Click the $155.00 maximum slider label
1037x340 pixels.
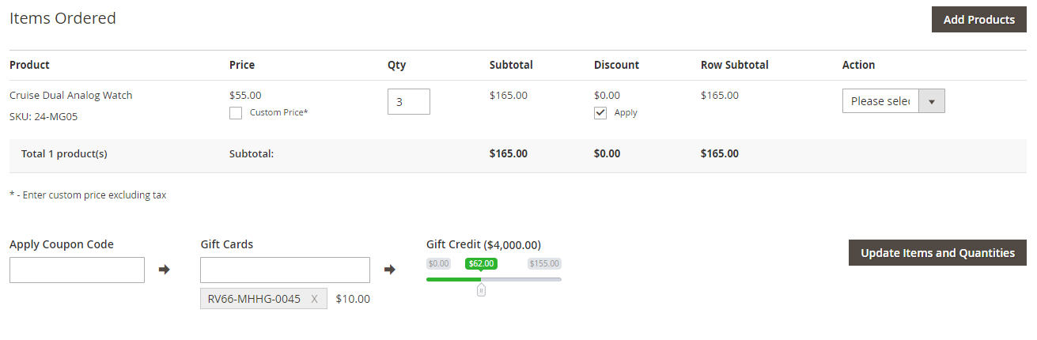tap(544, 263)
